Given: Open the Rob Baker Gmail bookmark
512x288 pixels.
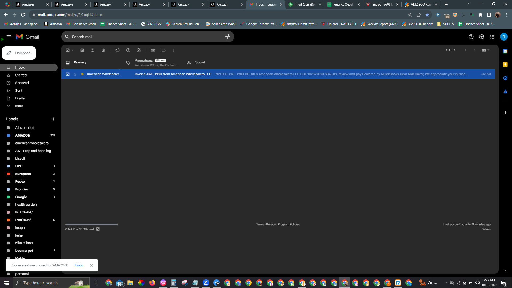Looking at the screenshot, I should [x=81, y=24].
